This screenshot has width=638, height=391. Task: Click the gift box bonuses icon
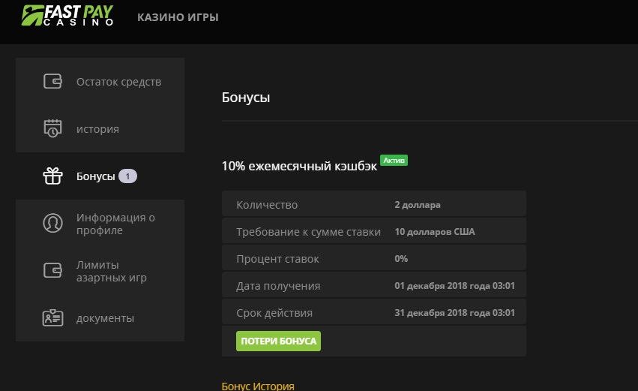(x=52, y=176)
